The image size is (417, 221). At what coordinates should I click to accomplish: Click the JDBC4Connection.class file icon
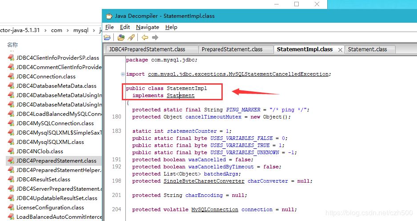(11, 77)
